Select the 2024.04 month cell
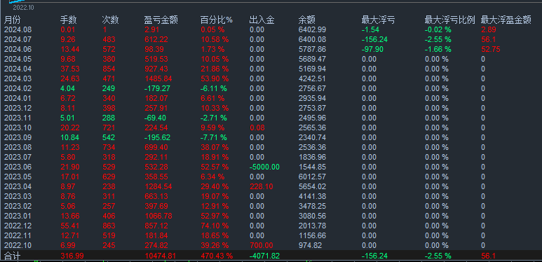This screenshot has width=542, height=262. pos(18,69)
